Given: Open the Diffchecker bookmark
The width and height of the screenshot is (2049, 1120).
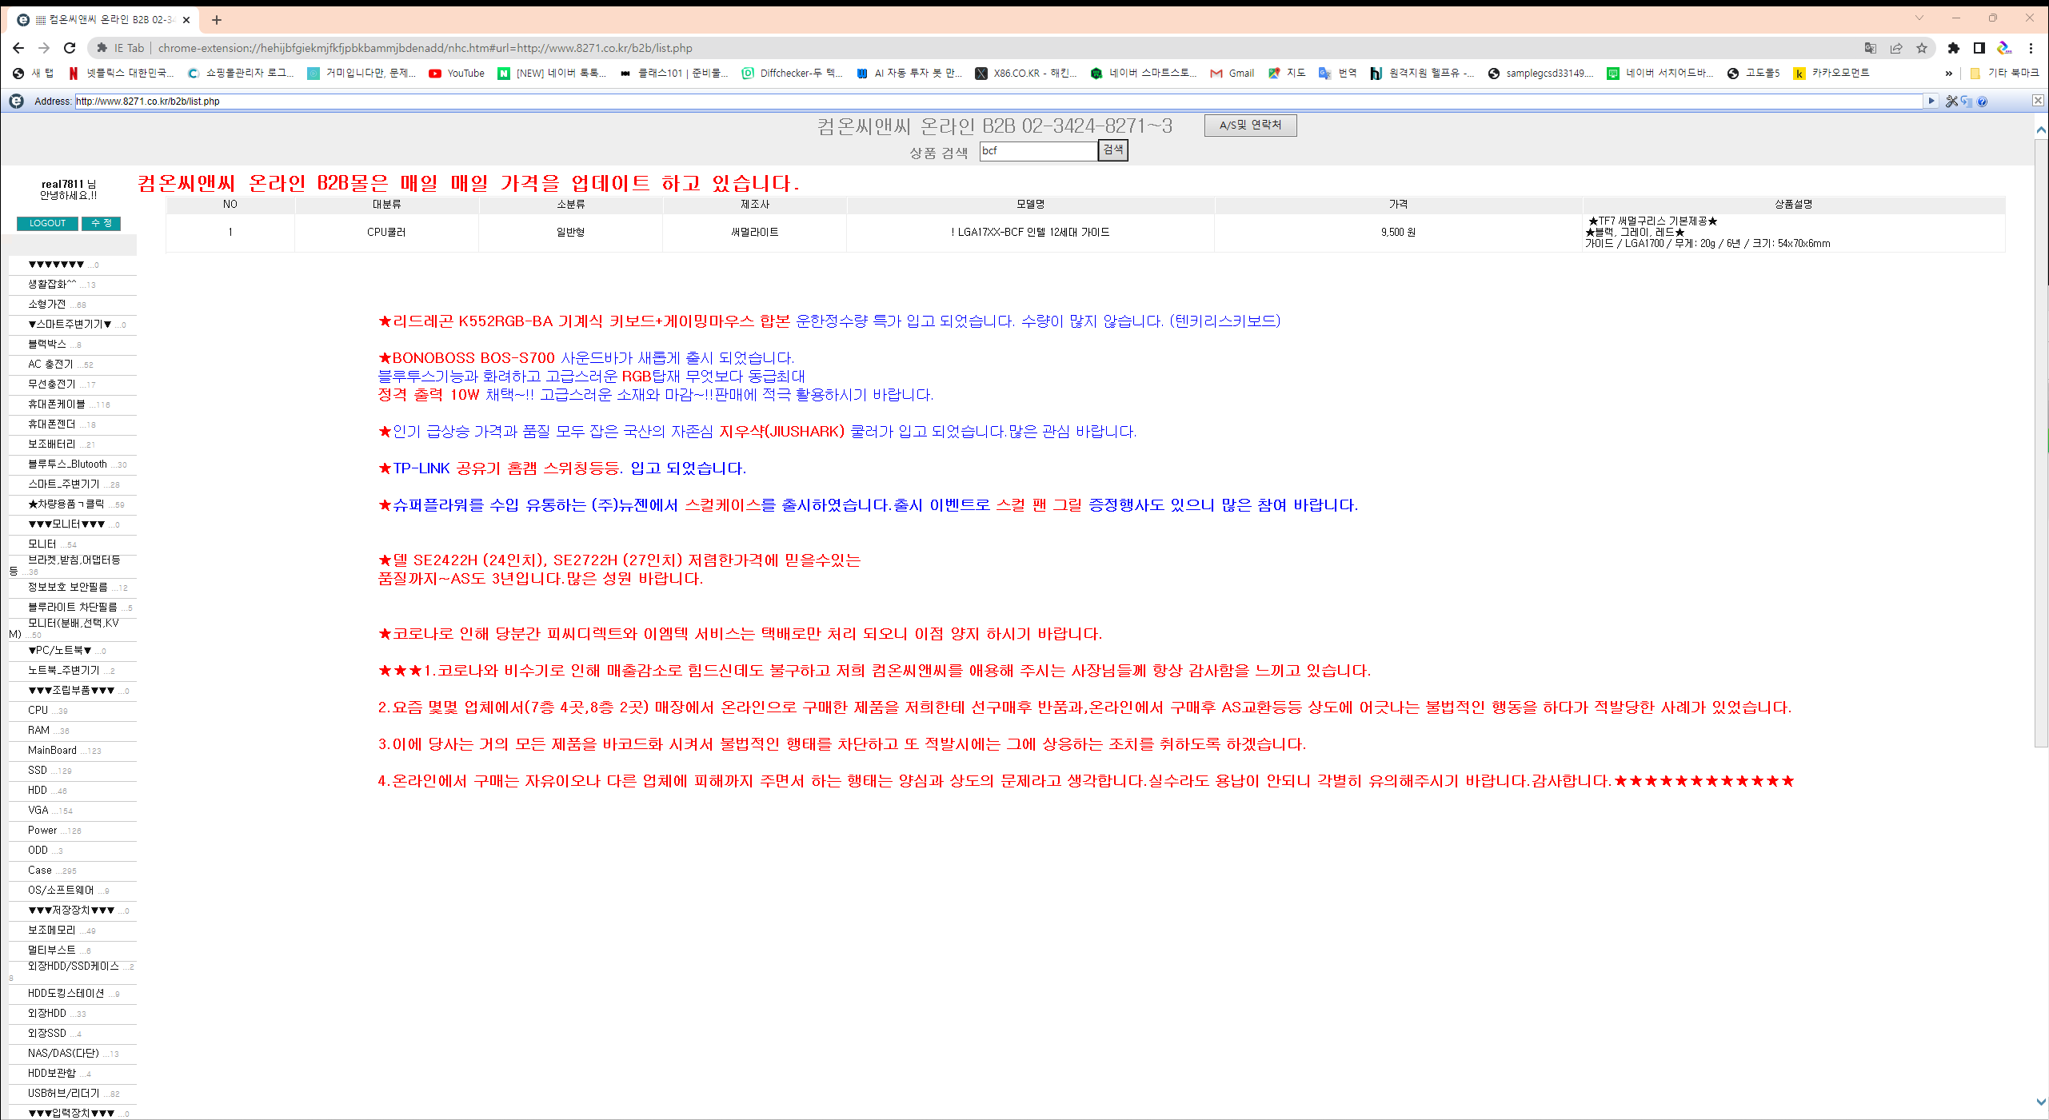Looking at the screenshot, I should point(792,73).
